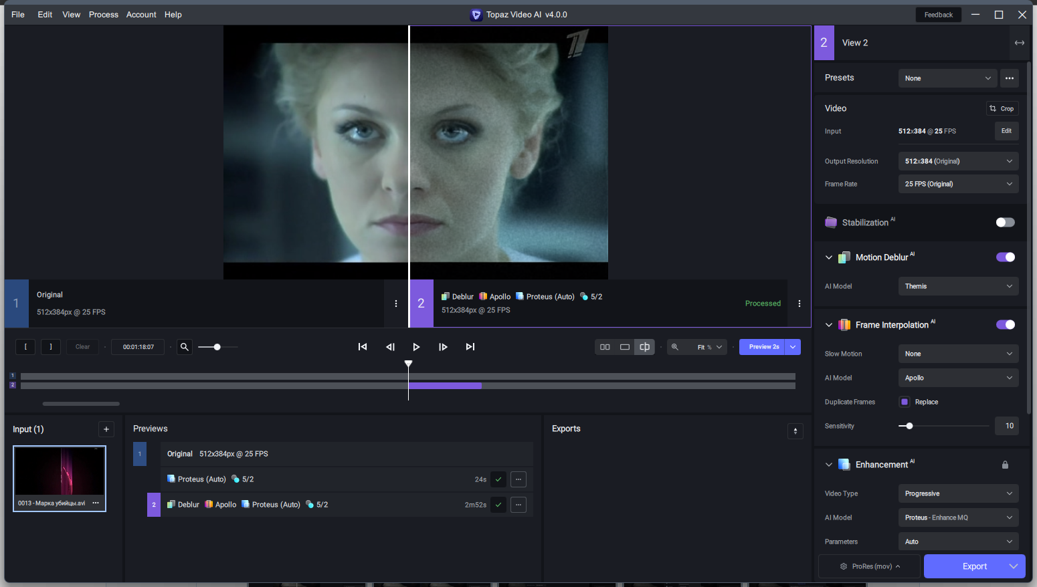Open options for Deblur Apollo preview
Image resolution: width=1037 pixels, height=587 pixels.
(x=518, y=505)
